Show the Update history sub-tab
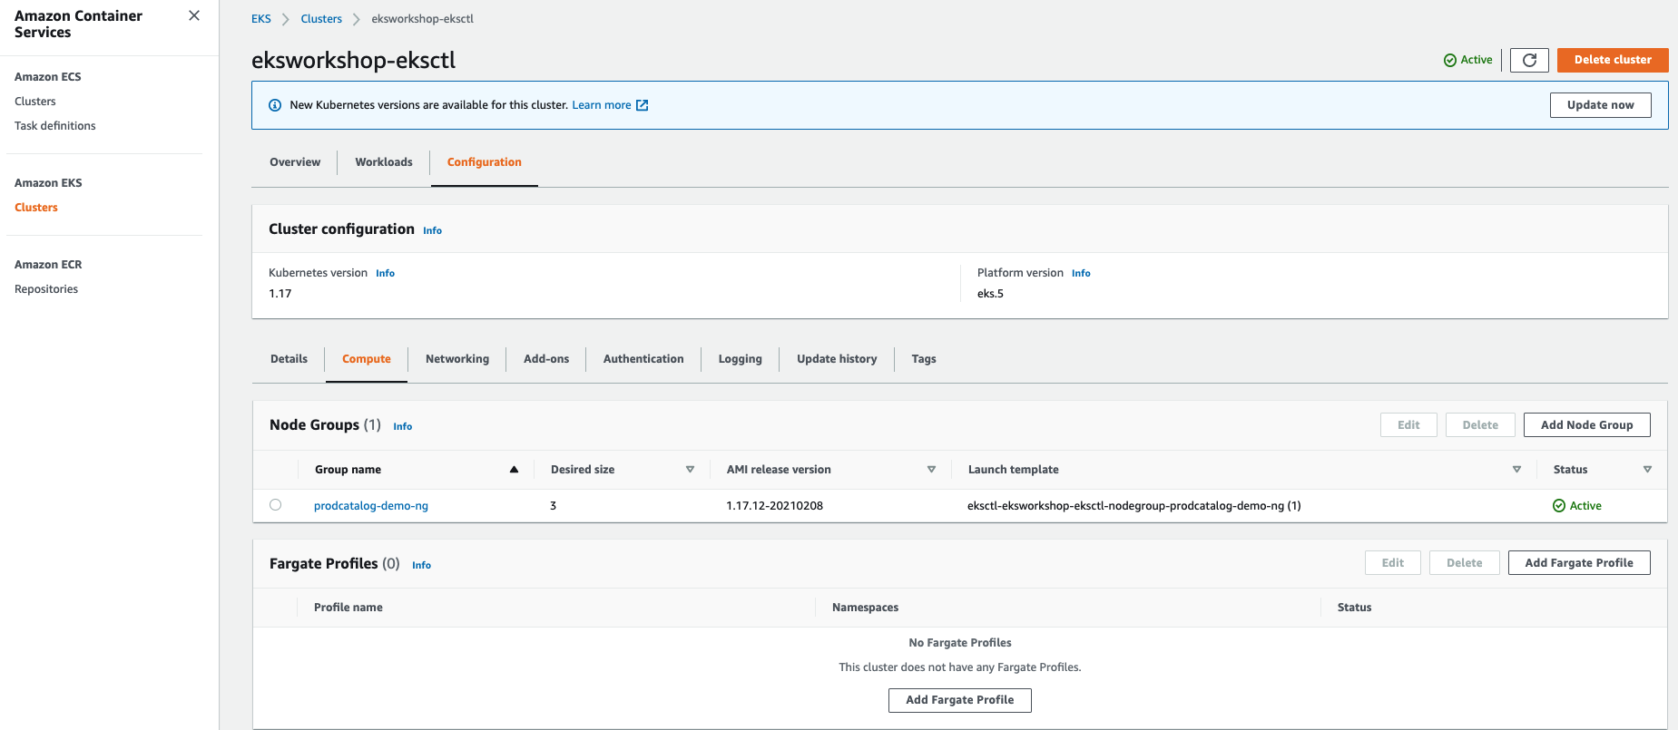 click(837, 359)
